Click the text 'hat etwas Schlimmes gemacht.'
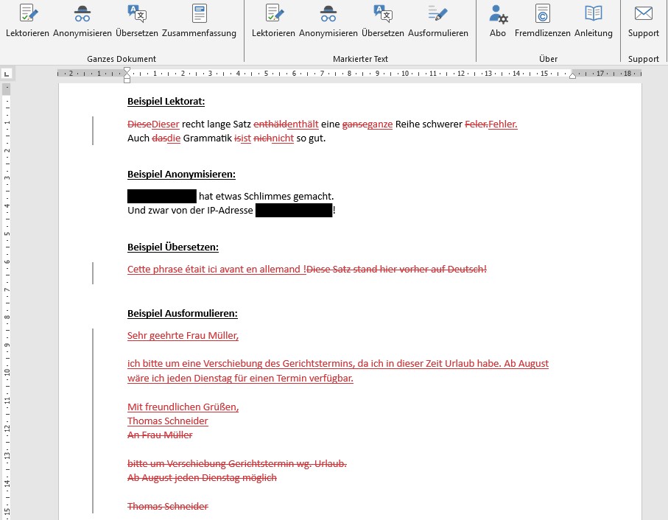This screenshot has height=520, width=668. [x=267, y=197]
